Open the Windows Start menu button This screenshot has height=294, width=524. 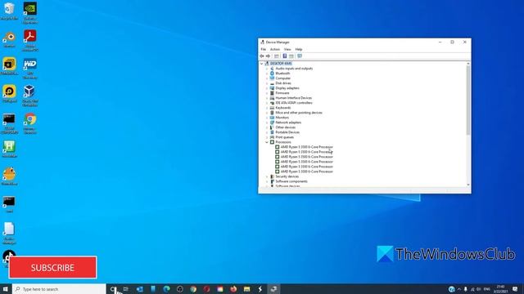(x=6, y=289)
